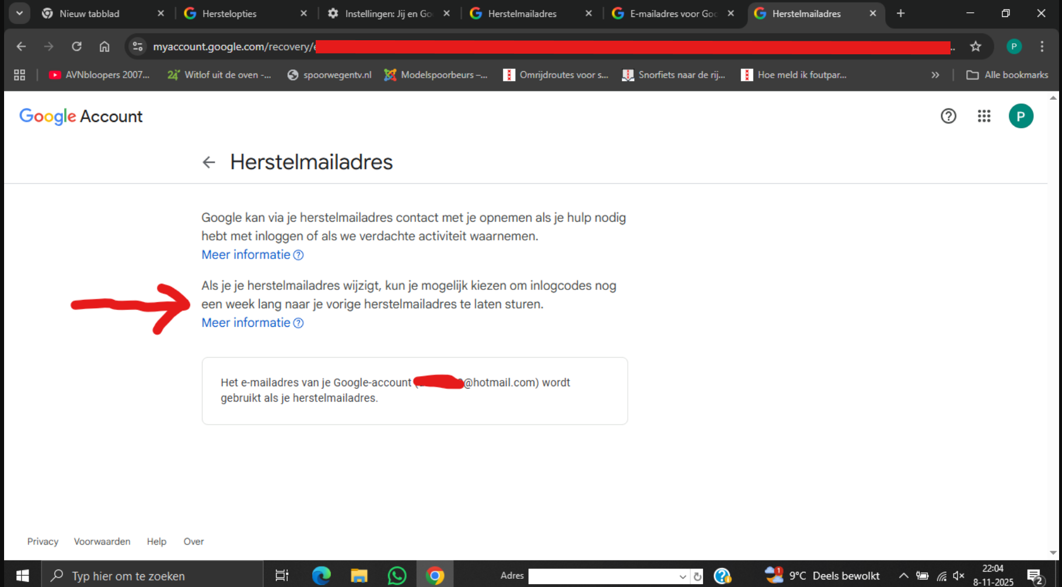This screenshot has width=1062, height=587.
Task: Open the Chrome three-dot menu
Action: tap(1042, 47)
